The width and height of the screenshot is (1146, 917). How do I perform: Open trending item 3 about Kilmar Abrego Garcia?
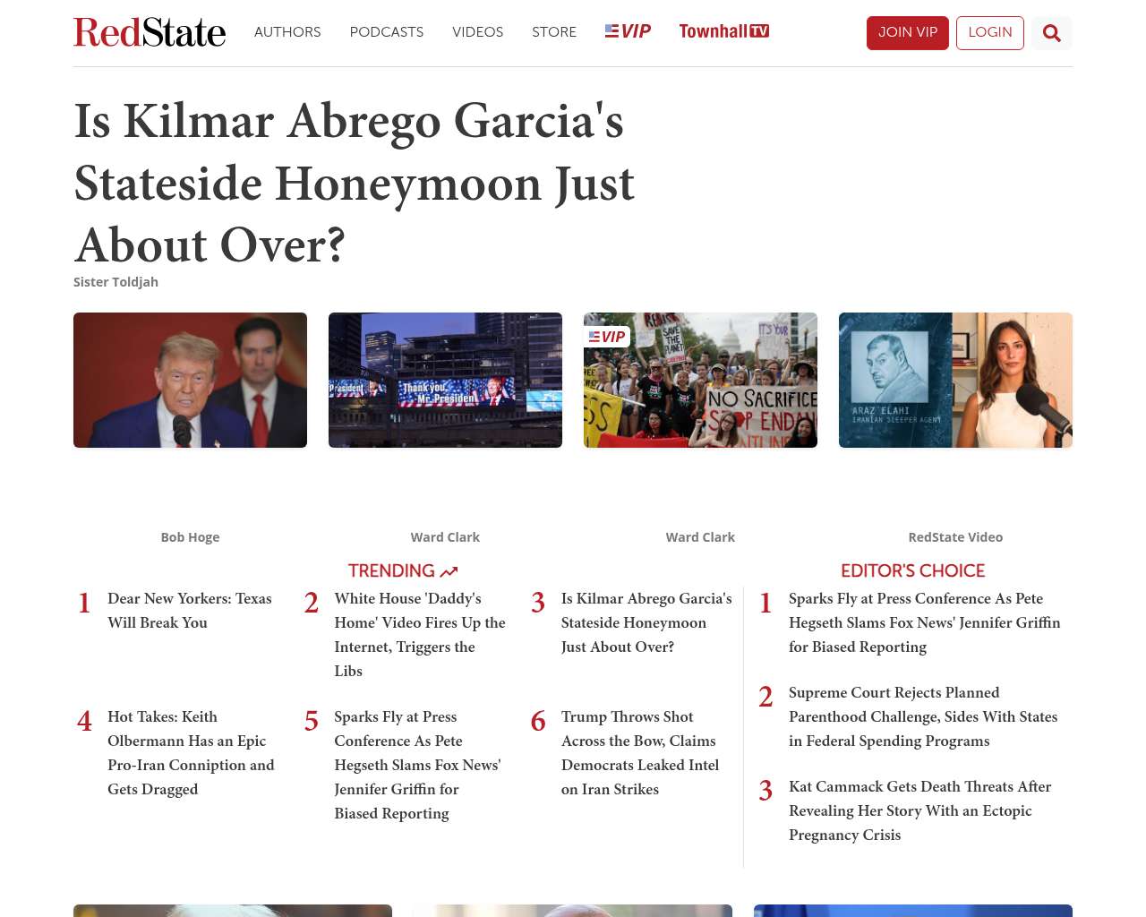[x=646, y=622]
